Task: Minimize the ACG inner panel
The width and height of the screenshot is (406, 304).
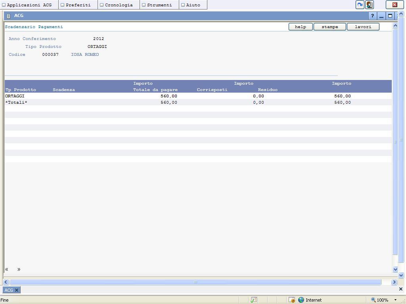Action: pyautogui.click(x=381, y=16)
